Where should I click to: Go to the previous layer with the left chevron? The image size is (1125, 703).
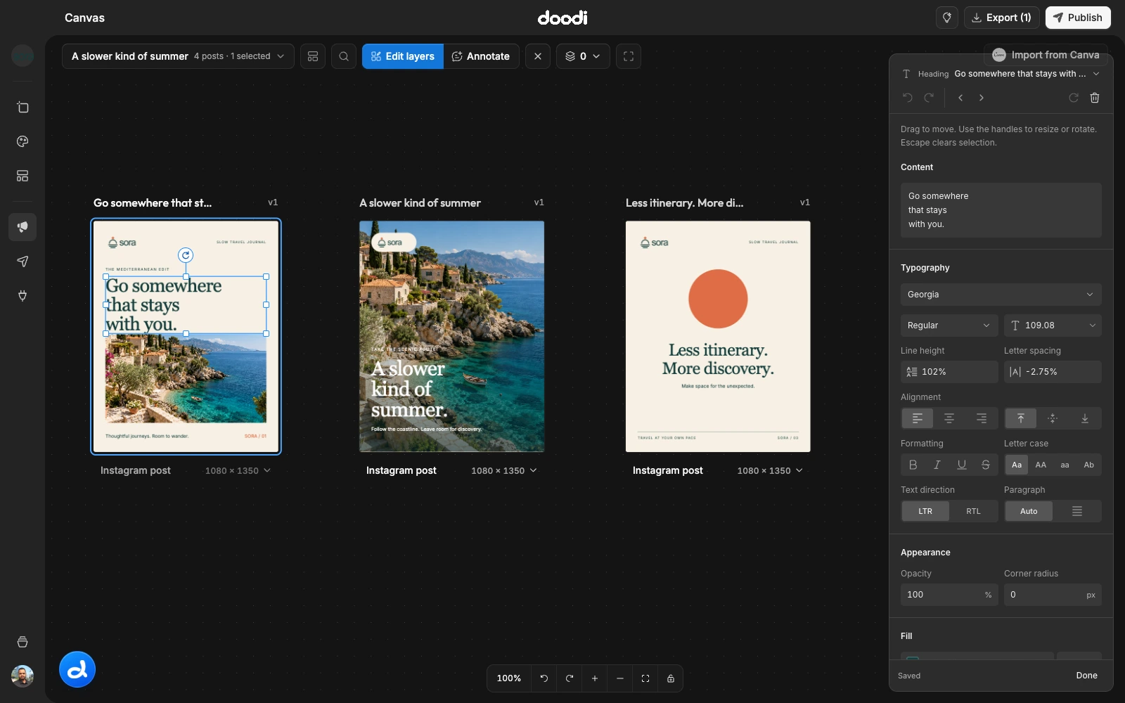[960, 98]
